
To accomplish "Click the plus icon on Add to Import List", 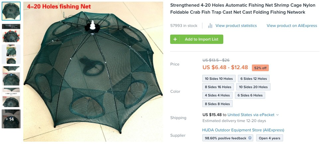I will [175, 39].
